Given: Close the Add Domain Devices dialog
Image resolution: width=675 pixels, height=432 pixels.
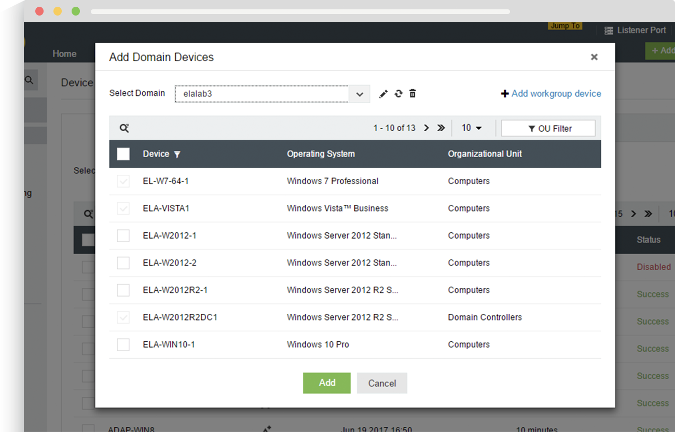Looking at the screenshot, I should [594, 57].
